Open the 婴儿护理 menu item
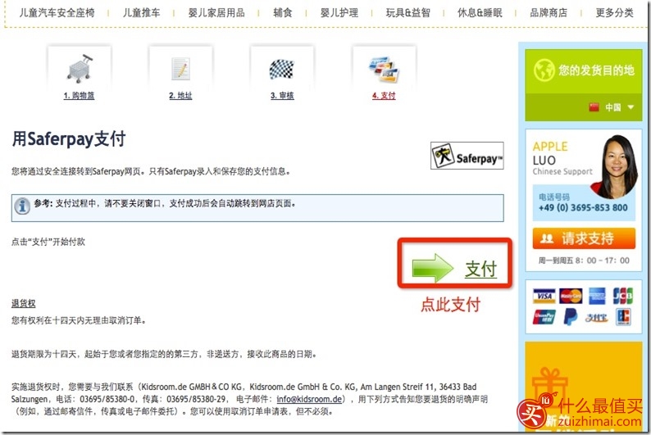The image size is (651, 435). click(339, 13)
